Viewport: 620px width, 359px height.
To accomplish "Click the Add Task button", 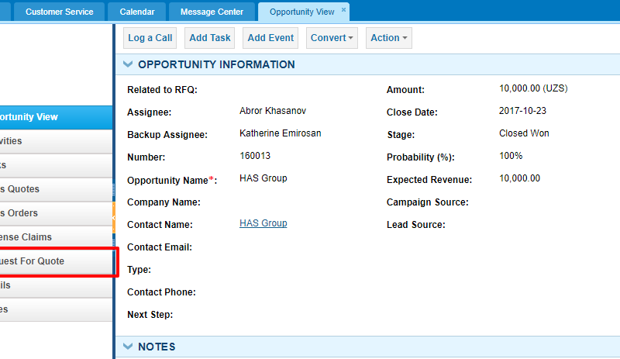I will [x=209, y=38].
